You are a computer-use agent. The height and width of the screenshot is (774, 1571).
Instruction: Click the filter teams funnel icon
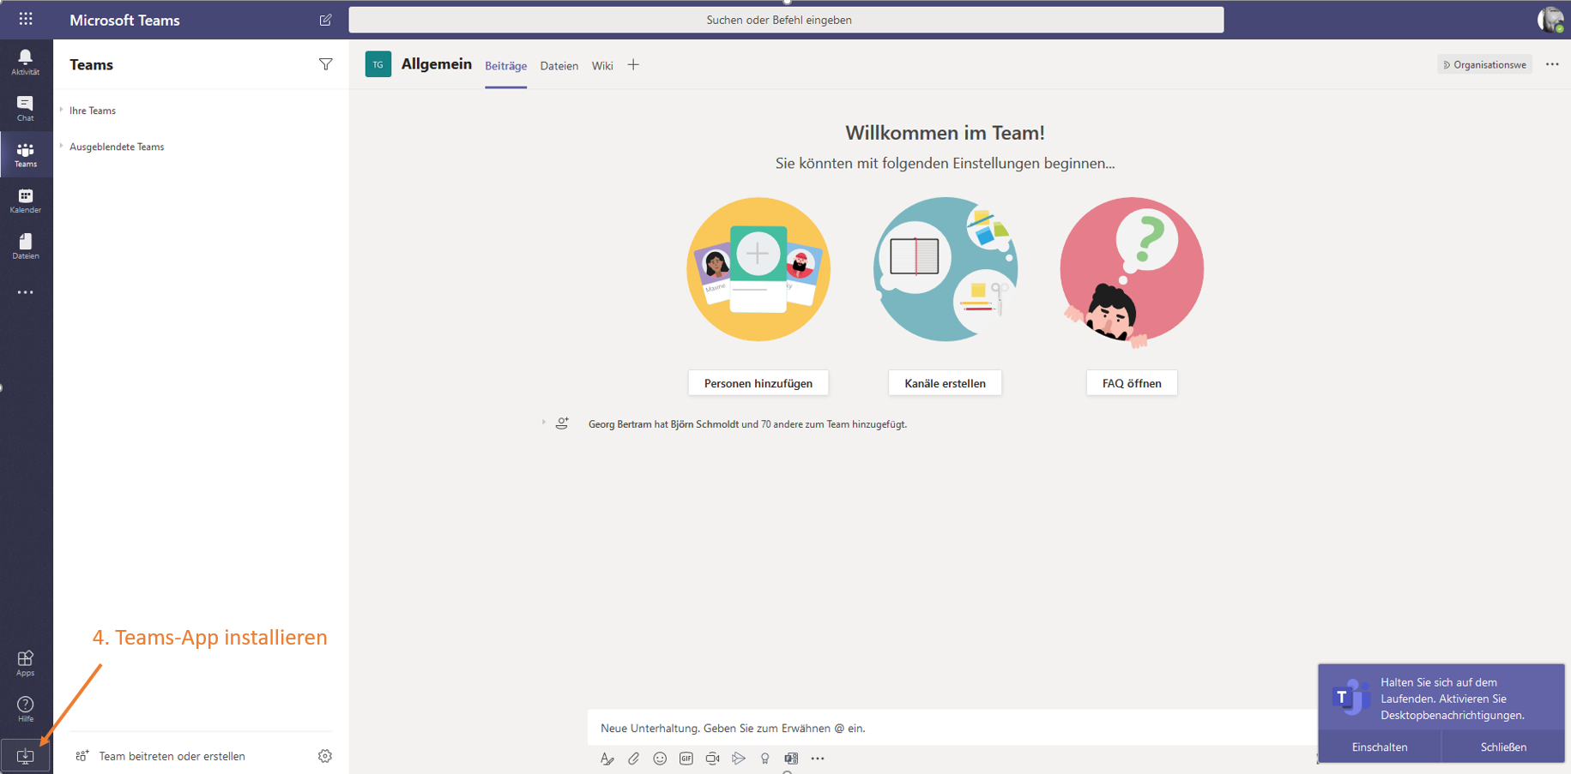pyautogui.click(x=325, y=64)
